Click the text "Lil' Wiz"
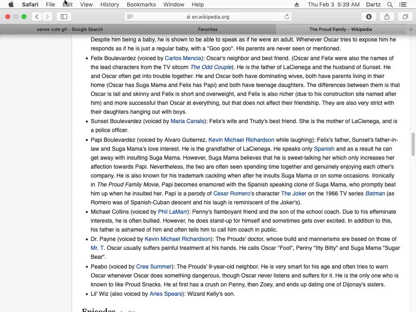416x312 pixels. [x=100, y=294]
